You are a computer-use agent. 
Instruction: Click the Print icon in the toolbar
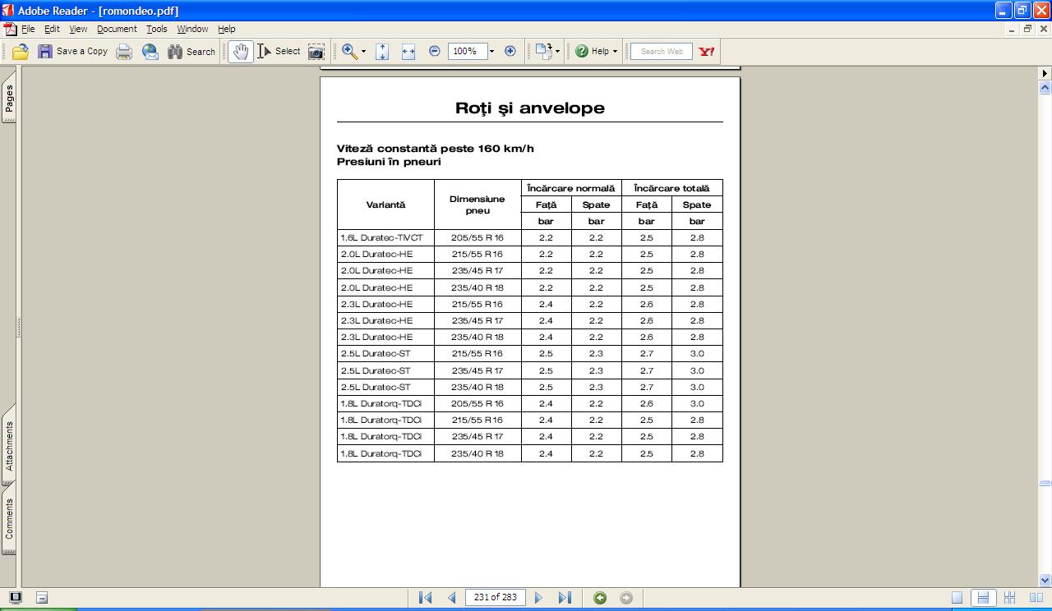tap(124, 51)
